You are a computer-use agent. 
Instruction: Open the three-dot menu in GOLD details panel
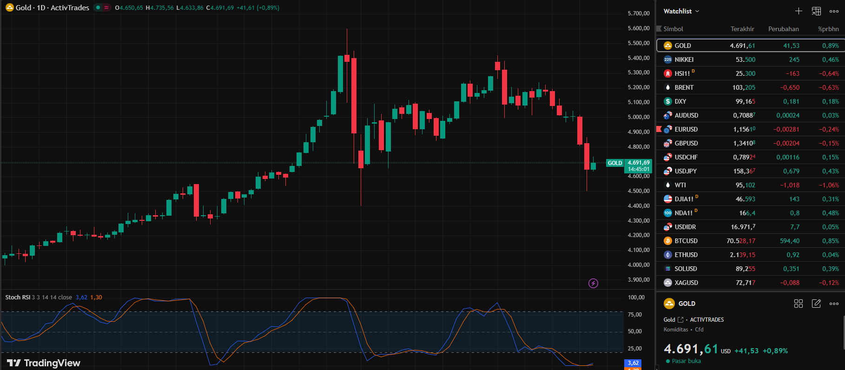(834, 304)
